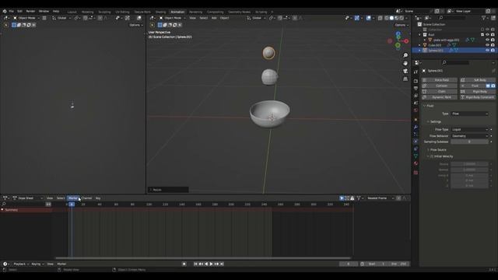Image resolution: width=498 pixels, height=280 pixels.
Task: Open the fluid Type dropdown showing Flow
Action: click(470, 114)
